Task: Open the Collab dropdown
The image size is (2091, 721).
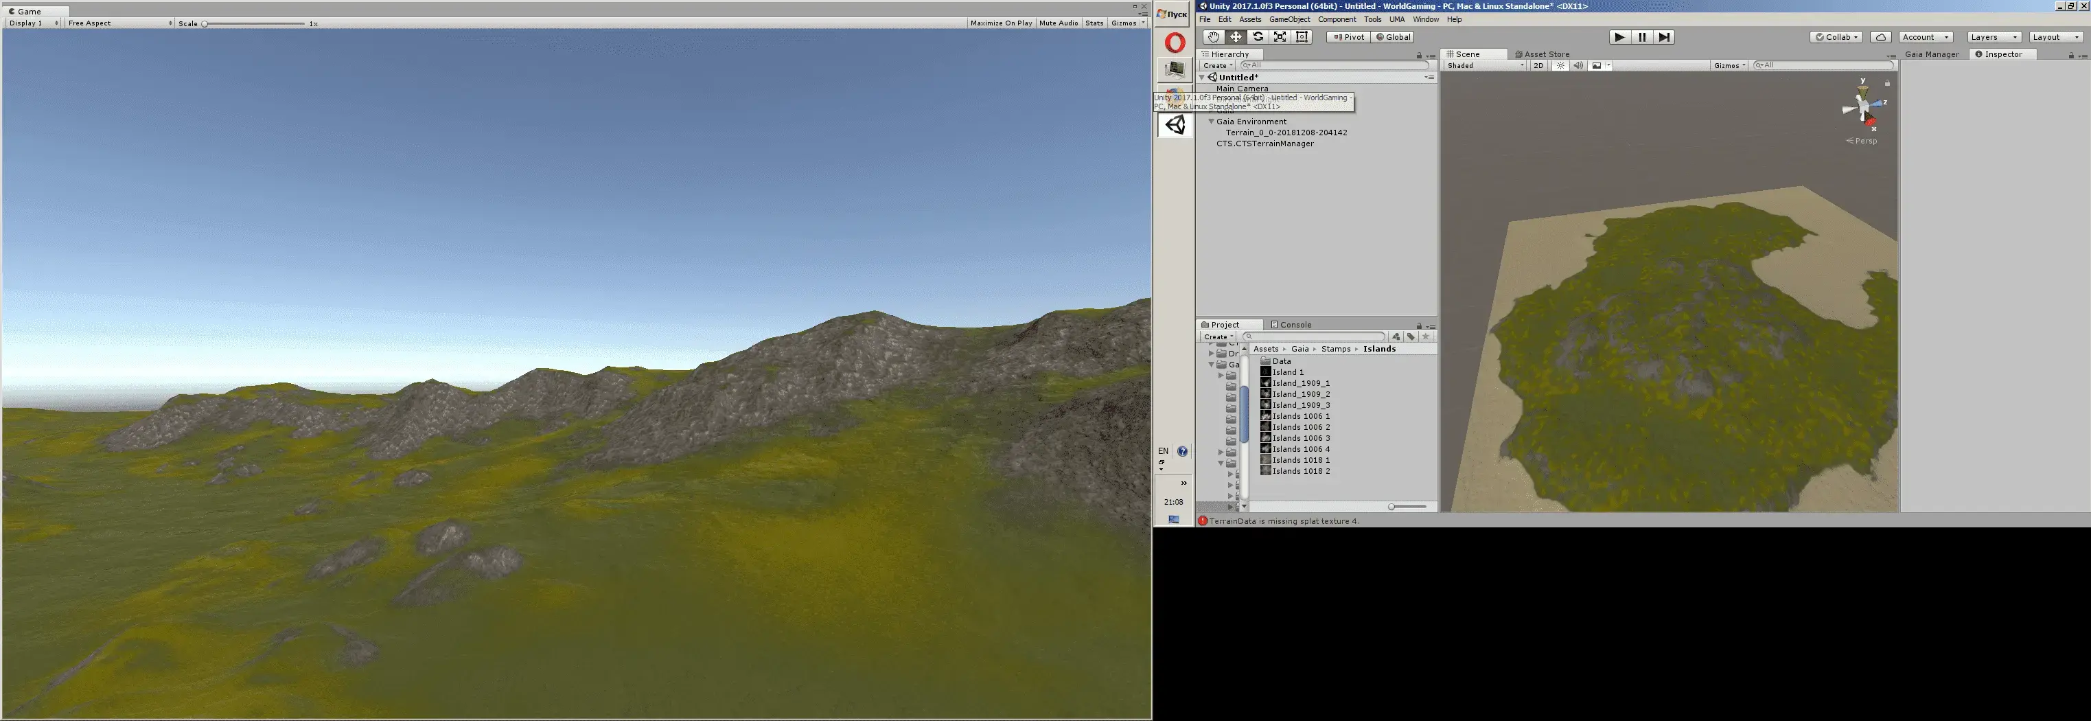Action: tap(1836, 37)
